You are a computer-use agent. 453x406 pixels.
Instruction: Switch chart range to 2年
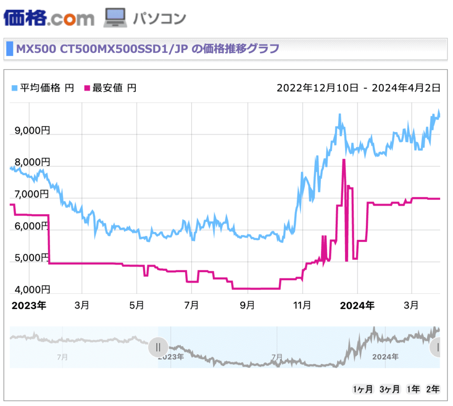(x=433, y=389)
